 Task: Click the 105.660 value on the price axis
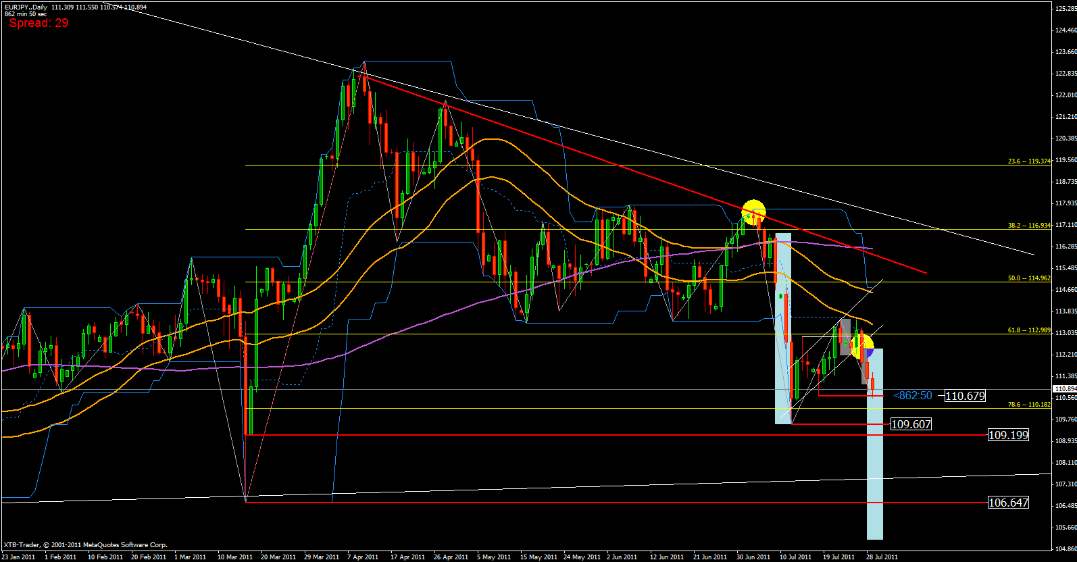(x=1066, y=528)
